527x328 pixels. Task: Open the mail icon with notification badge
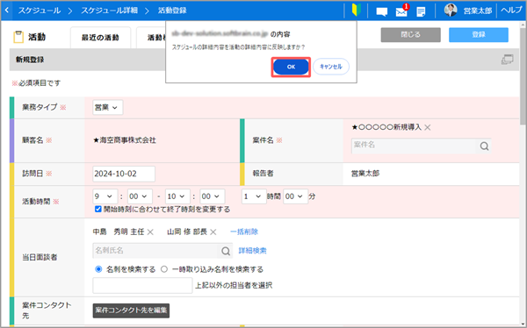401,11
